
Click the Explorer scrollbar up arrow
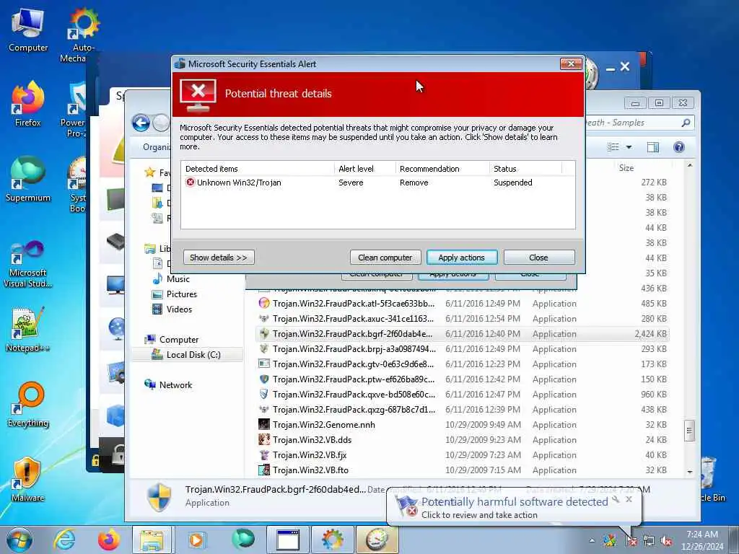pos(689,165)
